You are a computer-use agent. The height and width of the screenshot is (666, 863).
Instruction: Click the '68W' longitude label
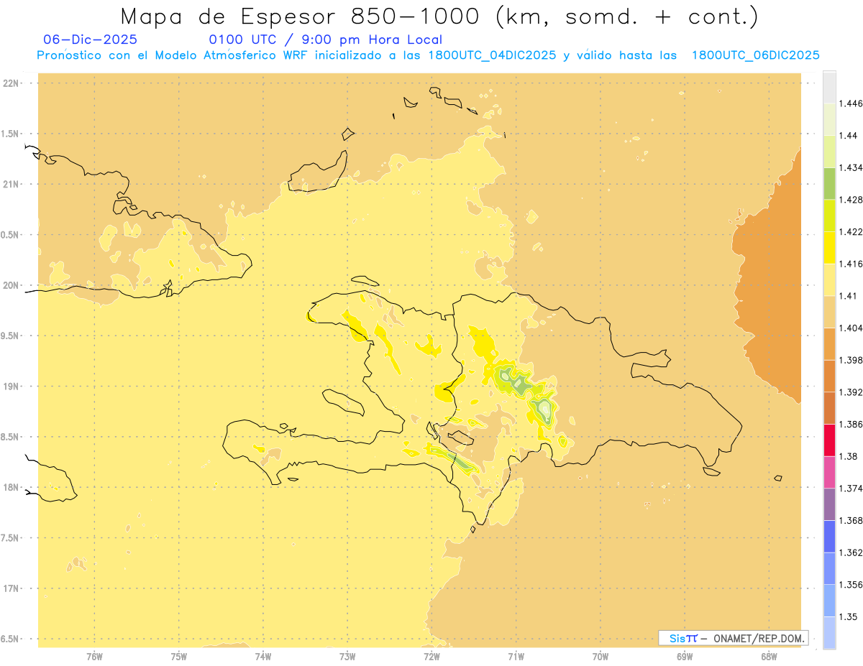tap(769, 657)
